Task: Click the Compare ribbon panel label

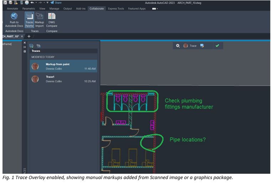Action: pos(52,31)
